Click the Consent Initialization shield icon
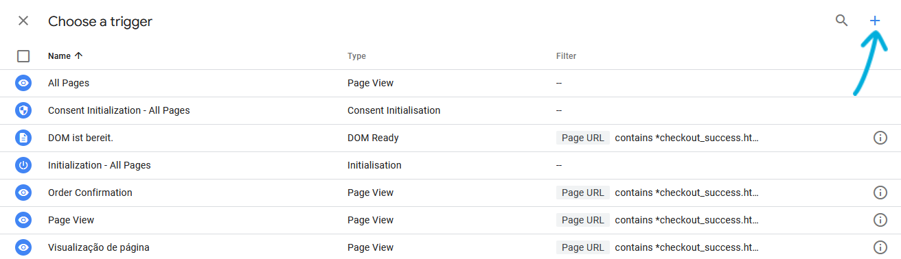This screenshot has width=901, height=259. tap(23, 110)
